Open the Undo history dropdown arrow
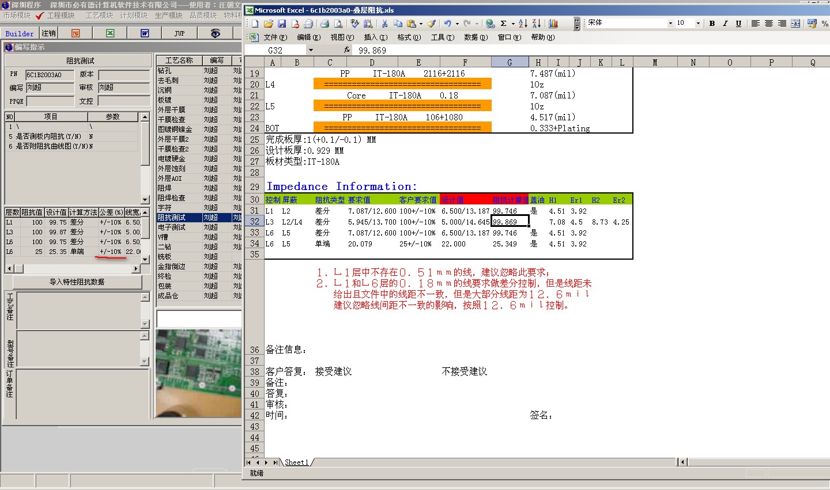Image resolution: width=830 pixels, height=490 pixels. (457, 24)
